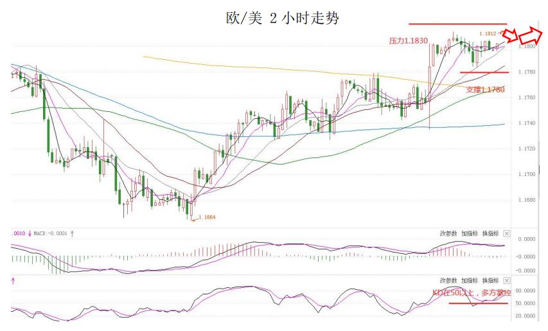This screenshot has width=548, height=331.
Task: Click 加指标 in the MACD panel
Action: pos(470,233)
